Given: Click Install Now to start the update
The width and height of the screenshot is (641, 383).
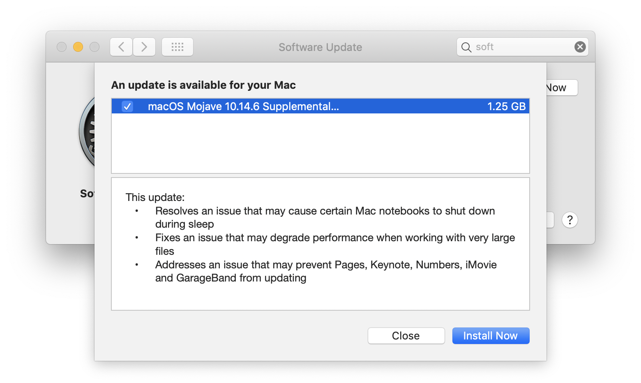Looking at the screenshot, I should (x=491, y=336).
